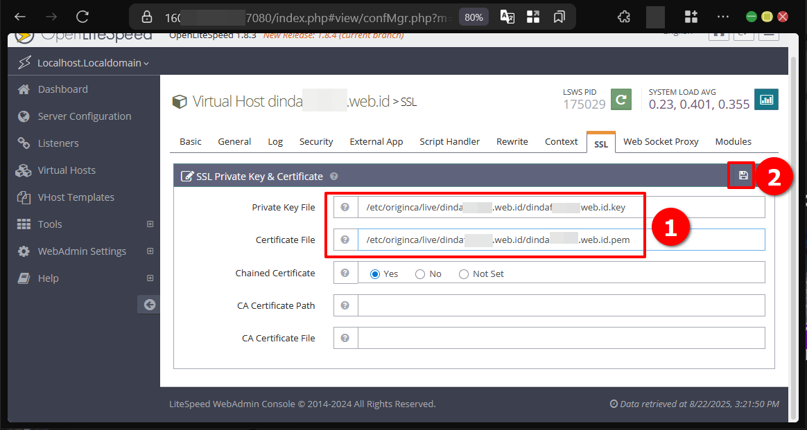Click the WebAdmin Settings gear icon

point(24,251)
